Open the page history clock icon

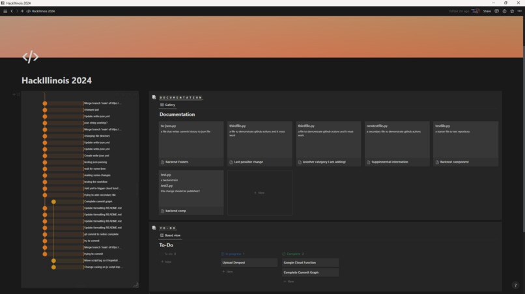tap(504, 11)
